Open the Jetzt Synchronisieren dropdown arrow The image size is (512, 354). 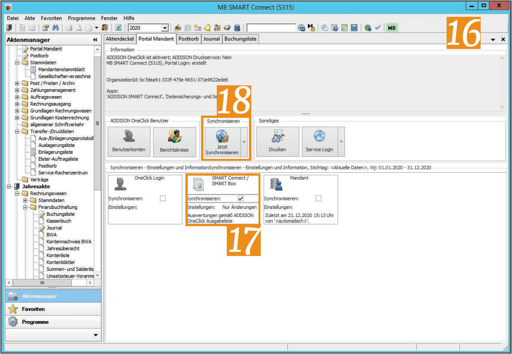[244, 142]
